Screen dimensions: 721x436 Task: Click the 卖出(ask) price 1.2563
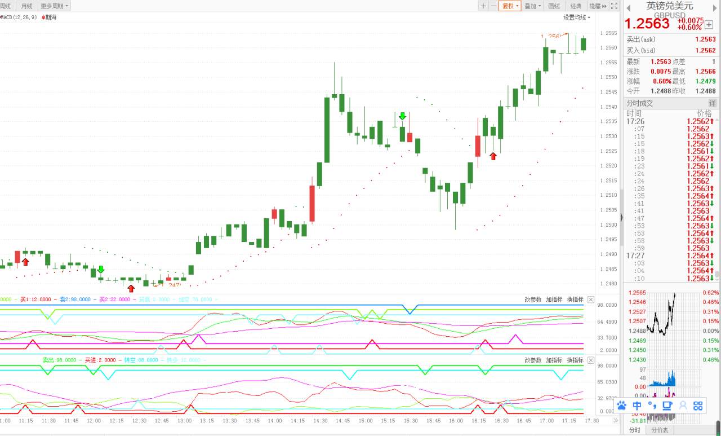coord(705,39)
